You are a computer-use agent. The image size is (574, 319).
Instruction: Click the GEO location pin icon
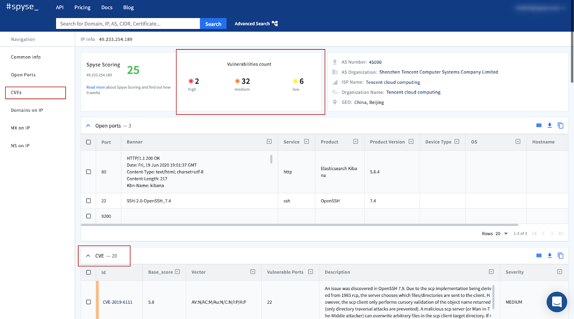click(335, 102)
